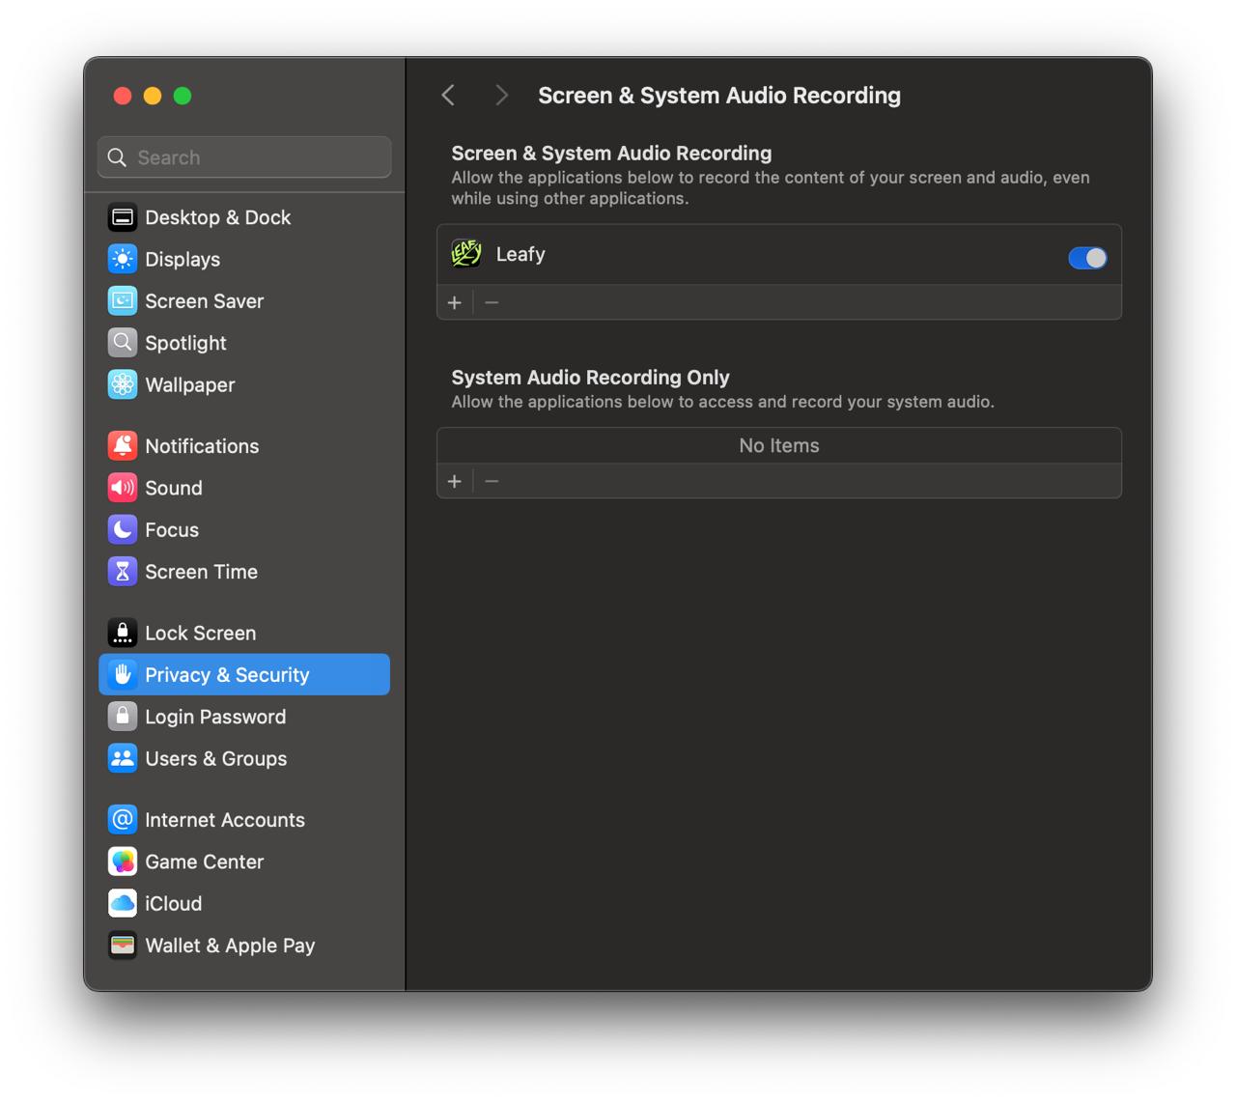1236x1102 pixels.
Task: Disable screen recording for Leafy
Action: pos(1087,258)
